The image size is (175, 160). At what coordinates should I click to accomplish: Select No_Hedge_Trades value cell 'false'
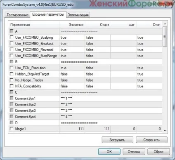(72, 80)
